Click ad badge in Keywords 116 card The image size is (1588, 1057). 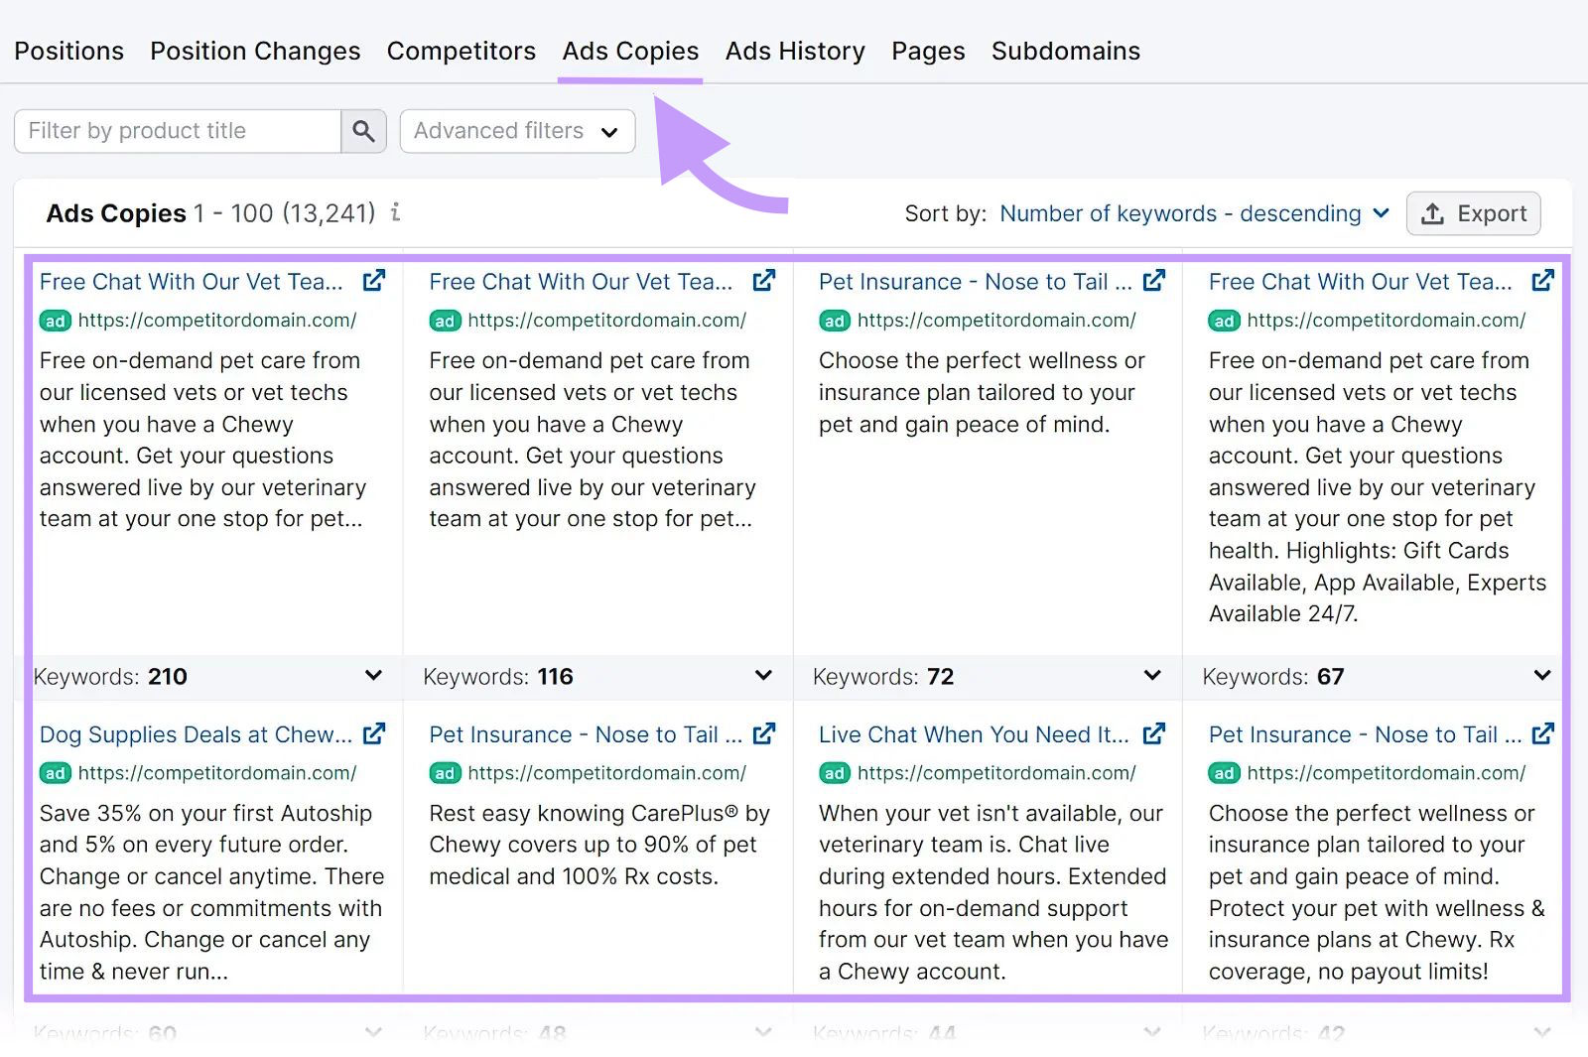point(446,321)
